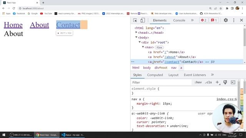
Task: Focus the Styles Filter input field
Action: pos(161,82)
